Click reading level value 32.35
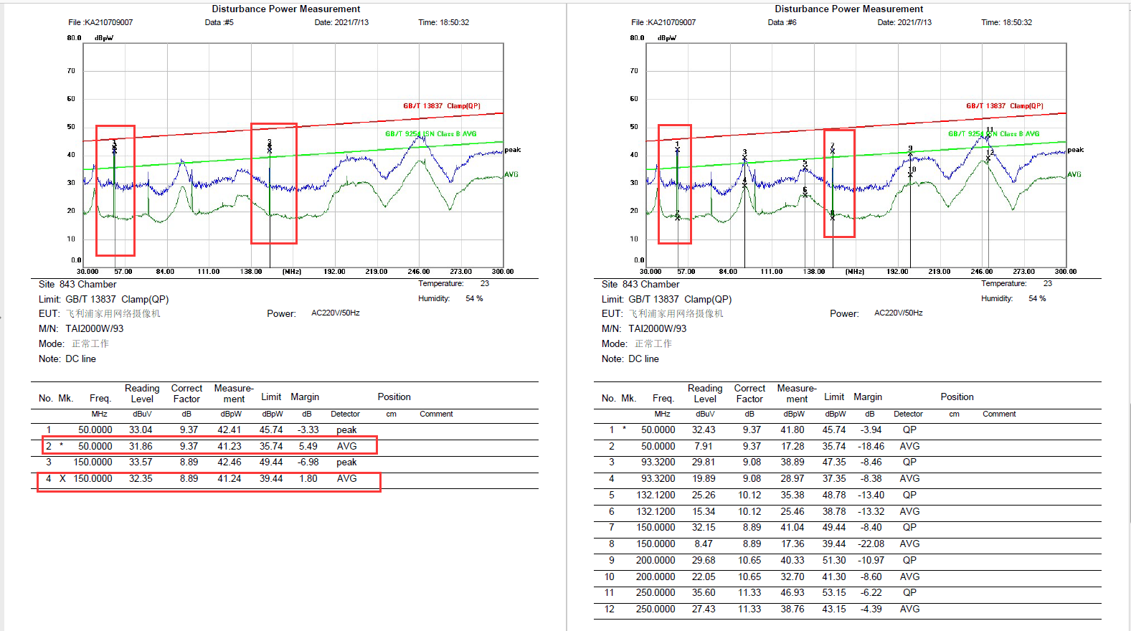 point(141,478)
